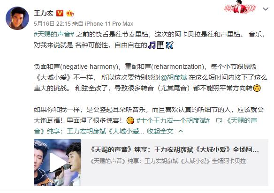Open the #天赐的声音# hashtag
The height and width of the screenshot is (193, 274).
tap(54, 34)
